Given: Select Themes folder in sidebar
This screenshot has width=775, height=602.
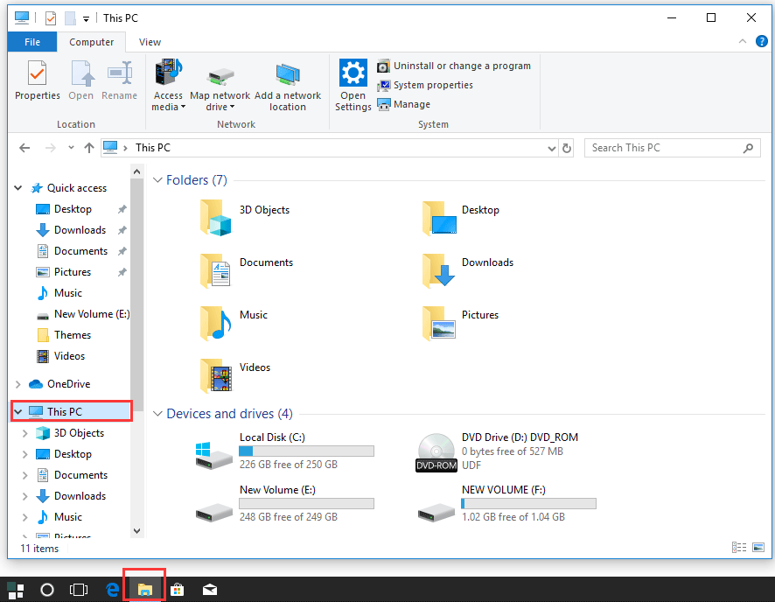Looking at the screenshot, I should point(72,335).
